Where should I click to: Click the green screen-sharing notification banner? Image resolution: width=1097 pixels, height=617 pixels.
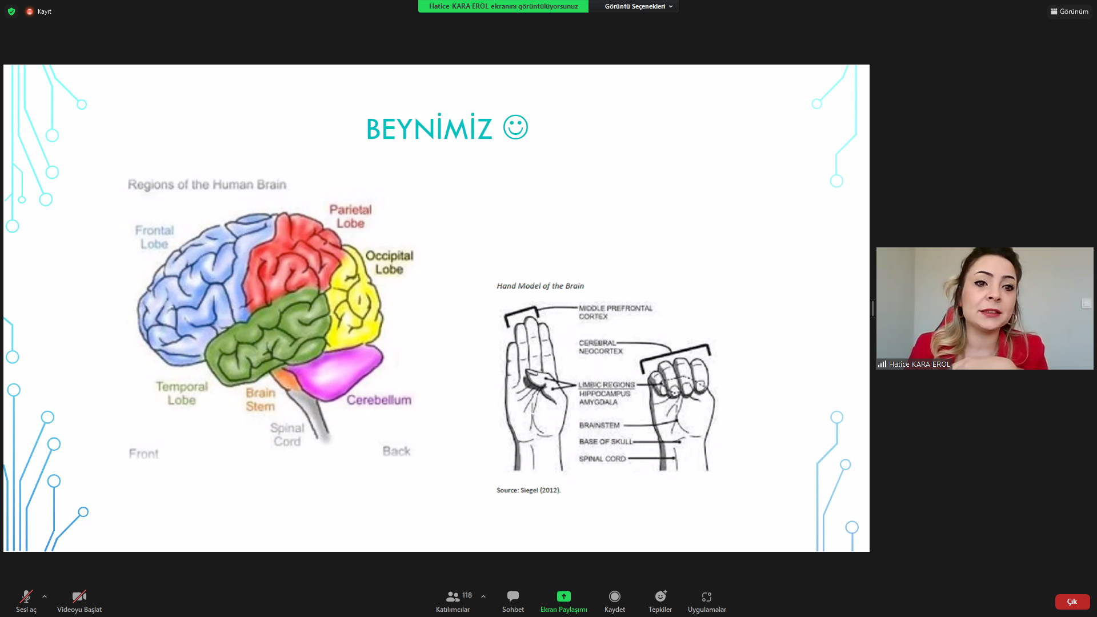click(503, 6)
